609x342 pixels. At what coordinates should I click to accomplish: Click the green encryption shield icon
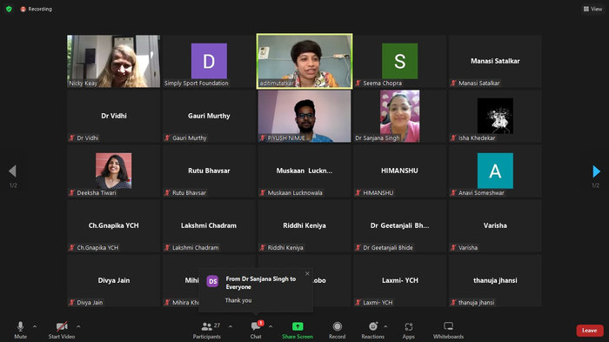pos(9,9)
